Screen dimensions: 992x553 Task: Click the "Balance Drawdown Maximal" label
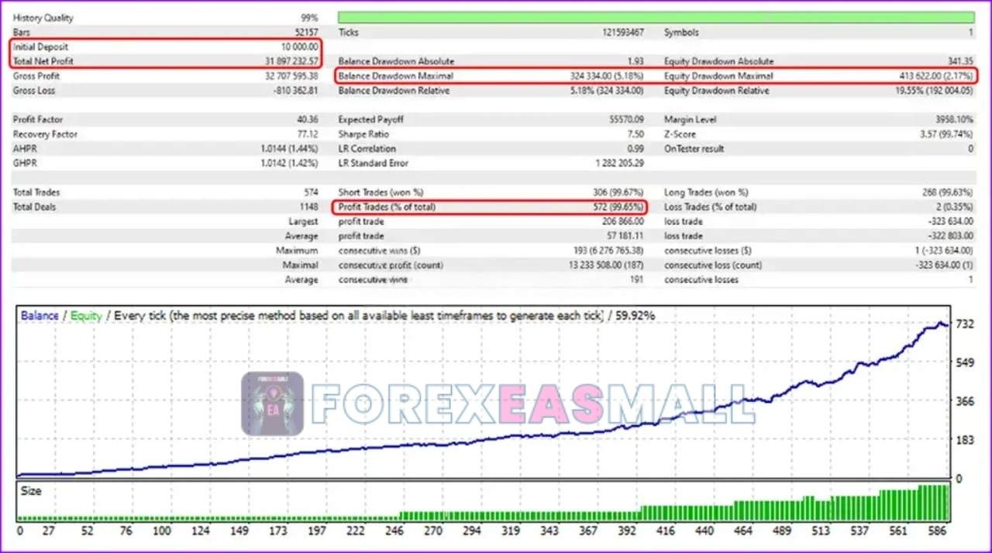pos(396,76)
